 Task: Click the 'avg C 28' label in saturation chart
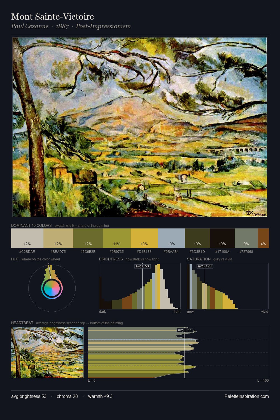click(205, 266)
